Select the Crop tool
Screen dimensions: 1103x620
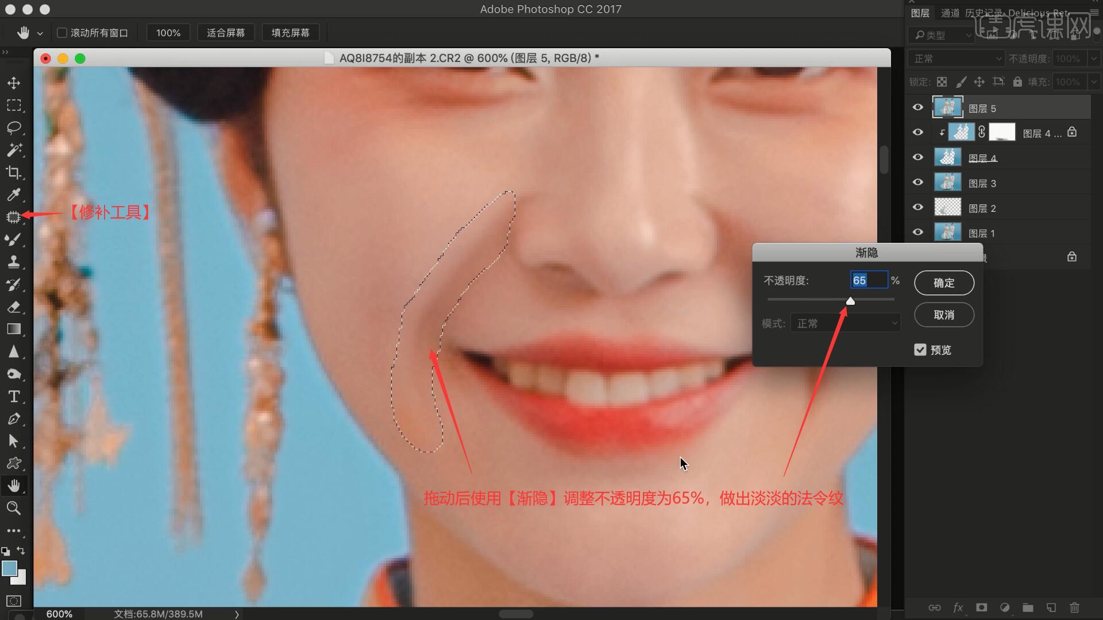(x=14, y=172)
